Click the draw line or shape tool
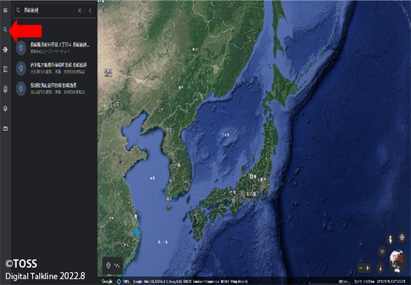The height and width of the screenshot is (285, 411). tap(116, 265)
